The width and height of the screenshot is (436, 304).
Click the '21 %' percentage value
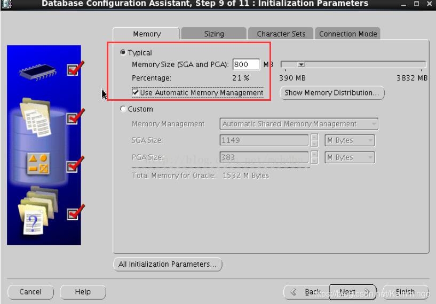tap(241, 78)
